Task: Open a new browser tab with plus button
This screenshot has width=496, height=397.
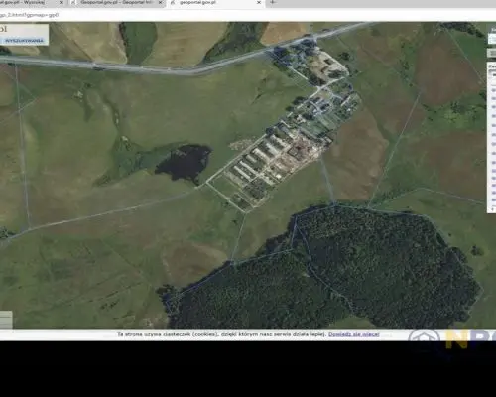Action: tap(273, 2)
